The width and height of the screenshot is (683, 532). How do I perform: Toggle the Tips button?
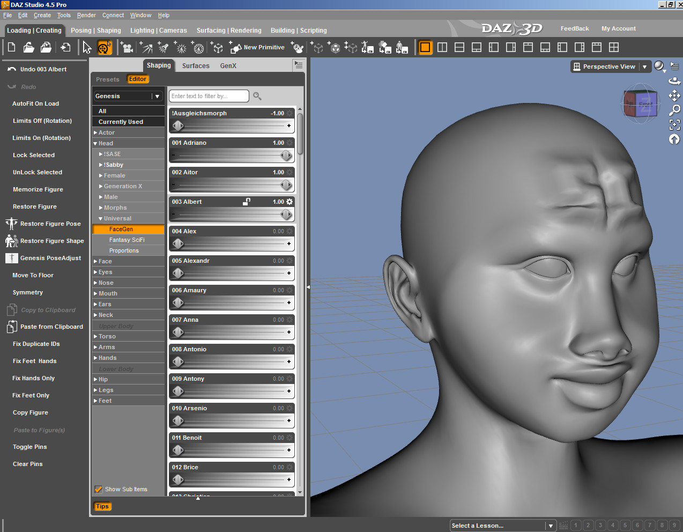pos(102,506)
